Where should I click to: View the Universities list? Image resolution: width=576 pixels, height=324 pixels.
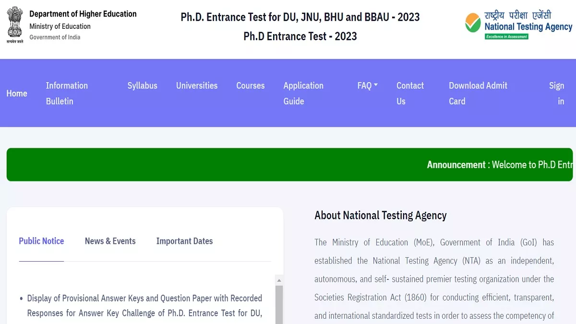tap(197, 85)
